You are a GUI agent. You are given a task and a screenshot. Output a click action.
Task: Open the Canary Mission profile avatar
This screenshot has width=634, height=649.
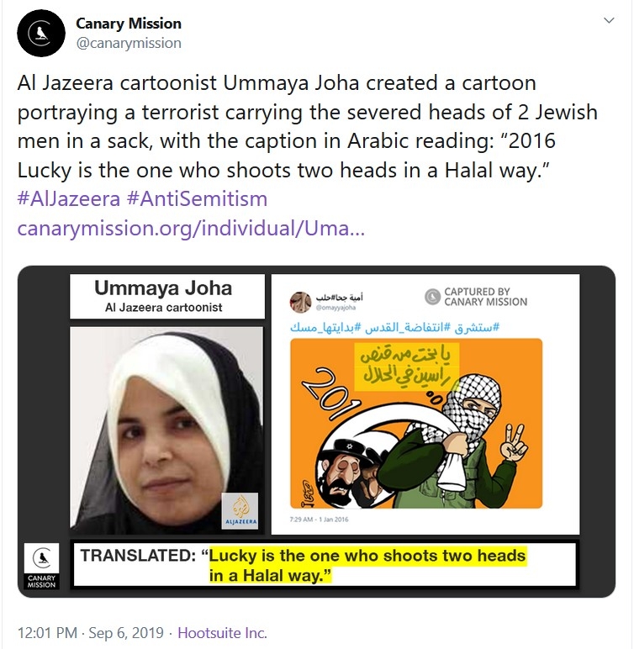coord(41,33)
